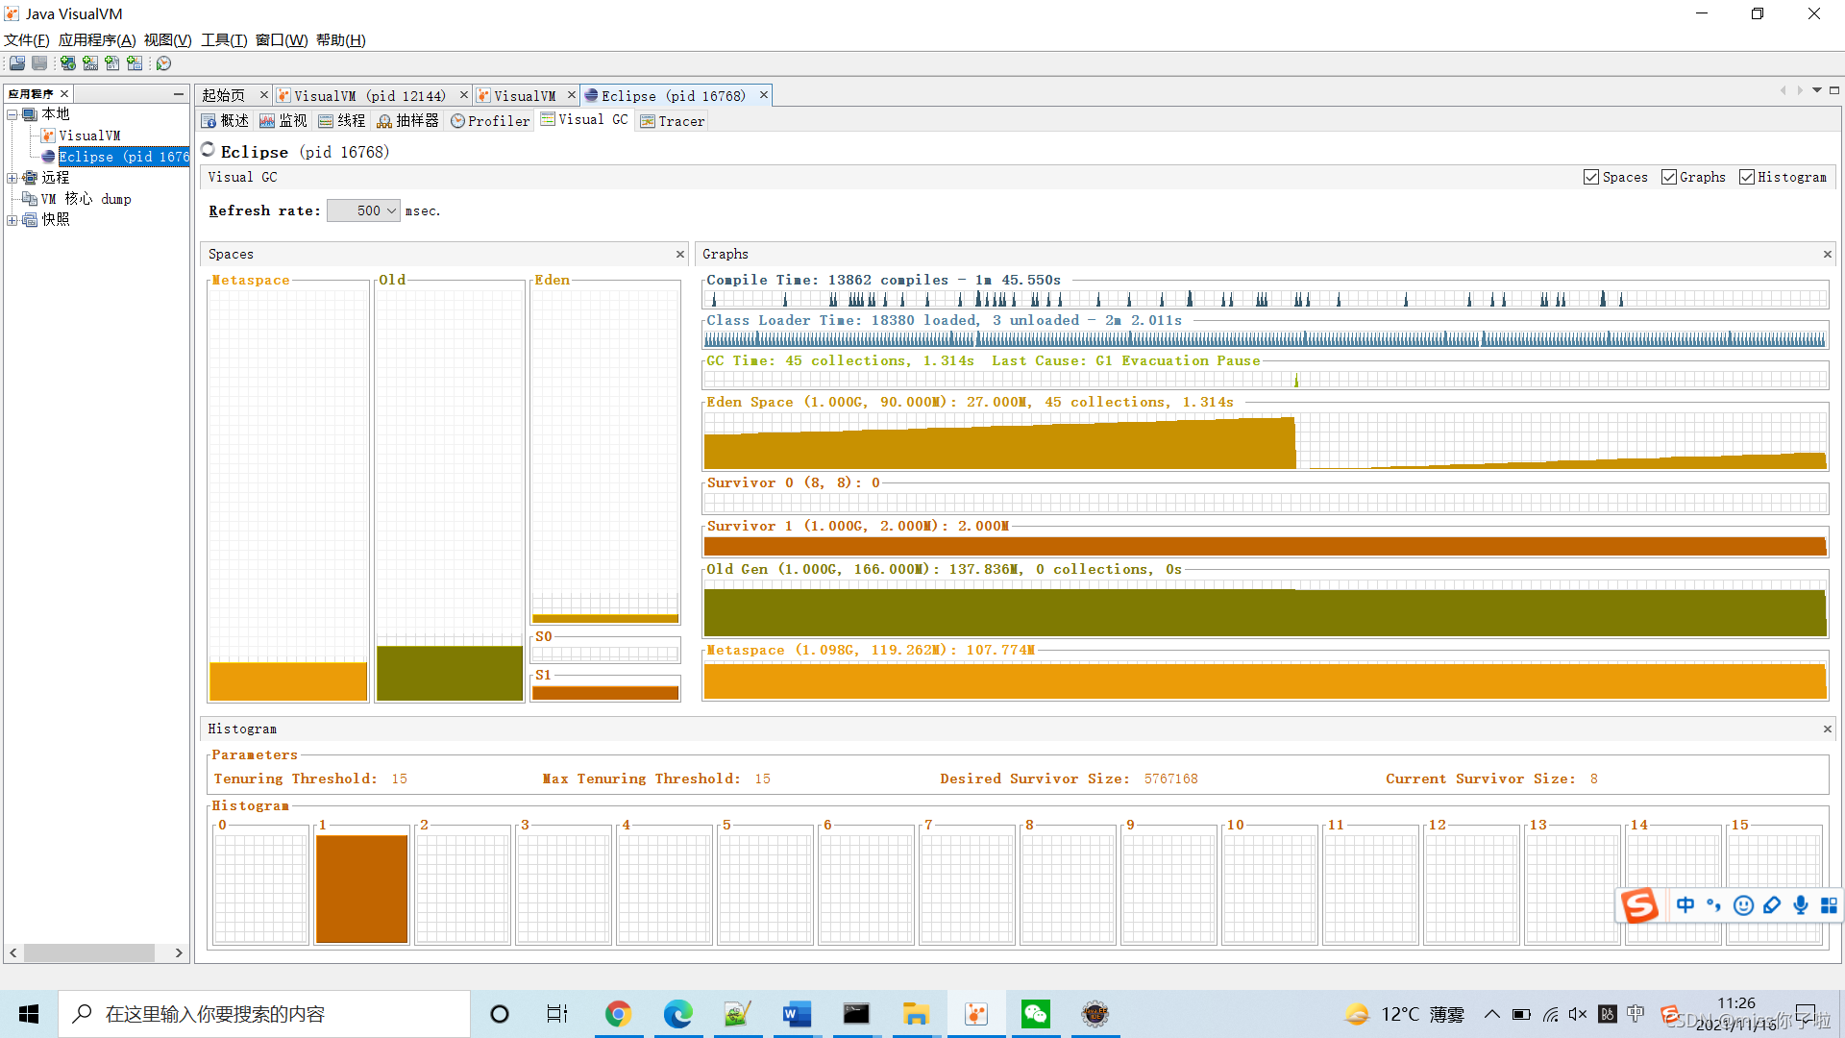Uncheck the Spaces checkbox
Image resolution: width=1845 pixels, height=1038 pixels.
pyautogui.click(x=1592, y=177)
